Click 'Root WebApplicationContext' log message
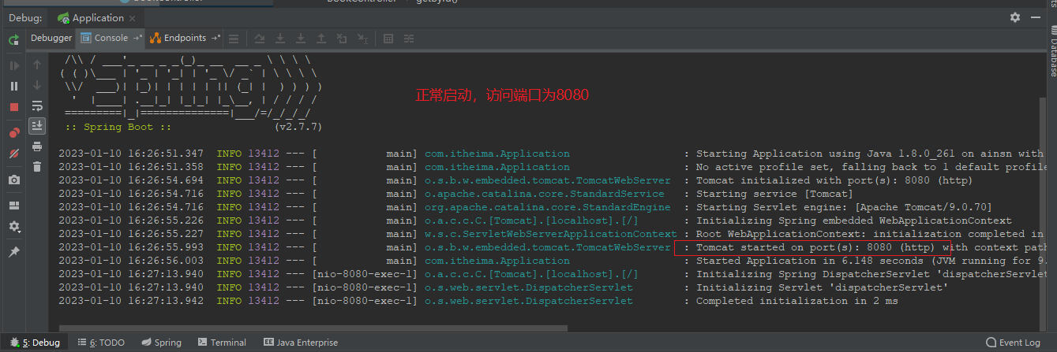The image size is (1057, 352). (869, 234)
